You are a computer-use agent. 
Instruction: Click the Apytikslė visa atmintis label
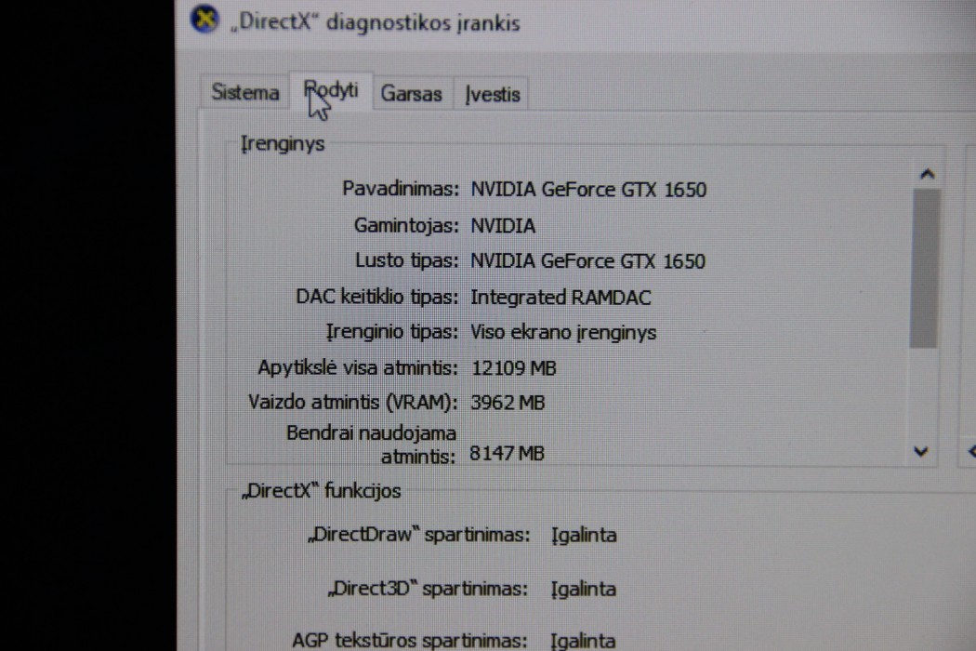[358, 367]
